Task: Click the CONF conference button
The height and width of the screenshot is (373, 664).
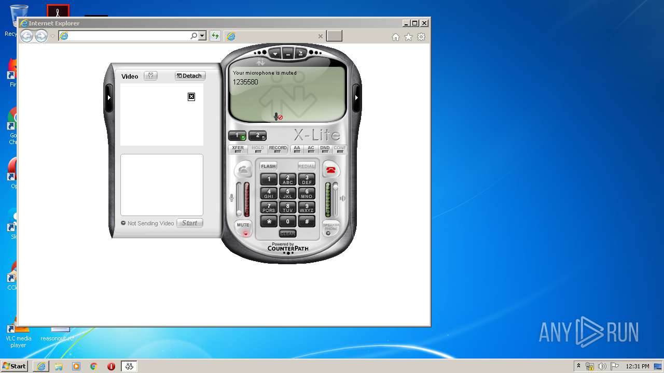Action: pyautogui.click(x=339, y=149)
